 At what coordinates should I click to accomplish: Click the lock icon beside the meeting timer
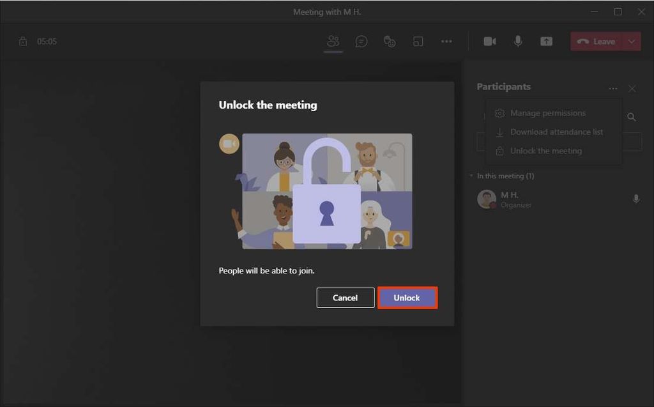coord(23,41)
